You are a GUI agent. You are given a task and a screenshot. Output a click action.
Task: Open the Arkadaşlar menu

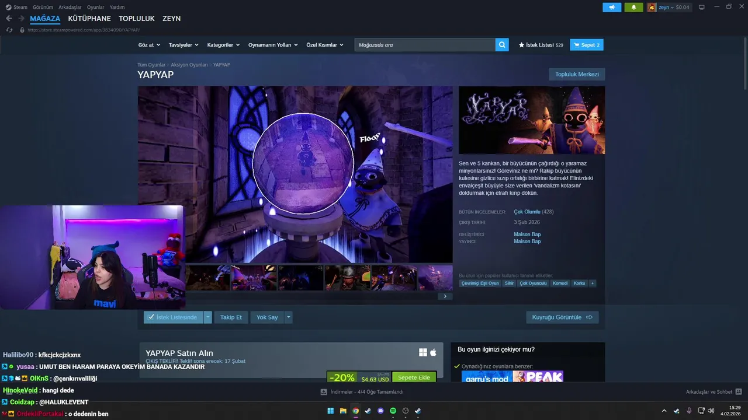[x=70, y=7]
